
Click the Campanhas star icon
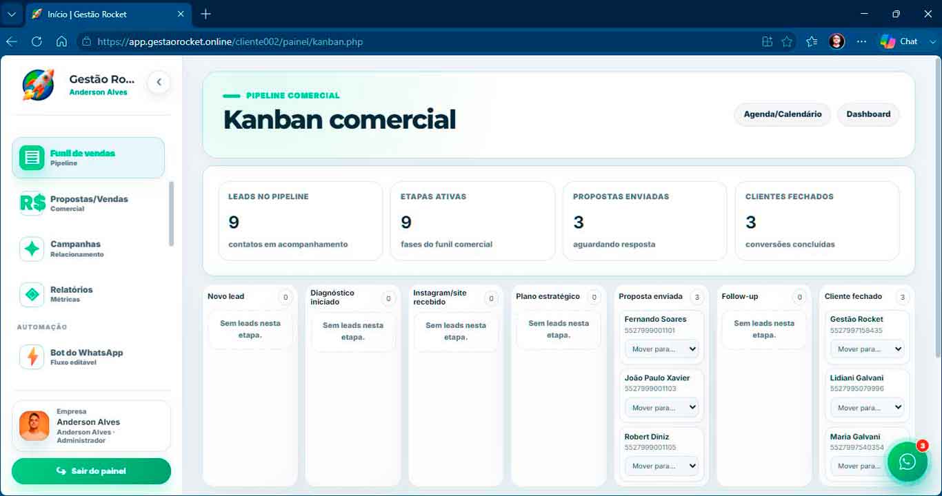(x=32, y=249)
